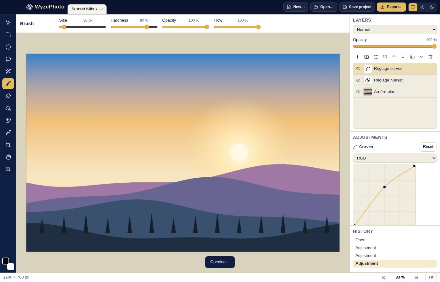
Task: Add adjustment layer via sliders icon
Action: tap(376, 57)
